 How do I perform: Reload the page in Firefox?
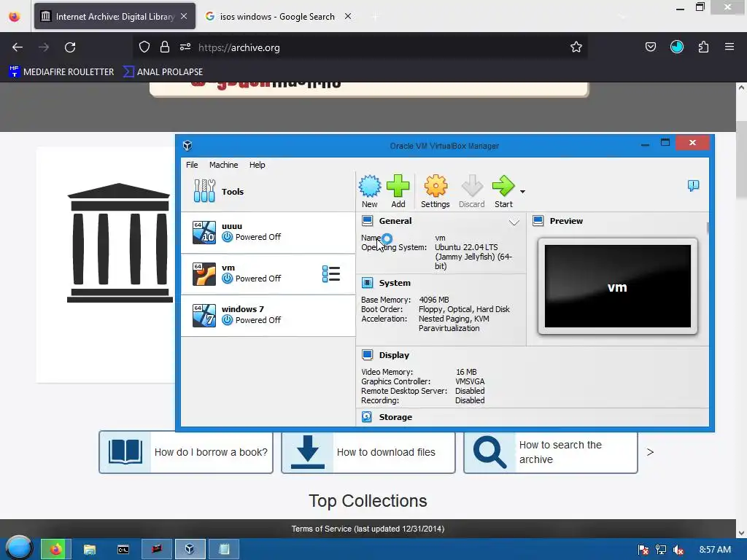click(x=70, y=47)
